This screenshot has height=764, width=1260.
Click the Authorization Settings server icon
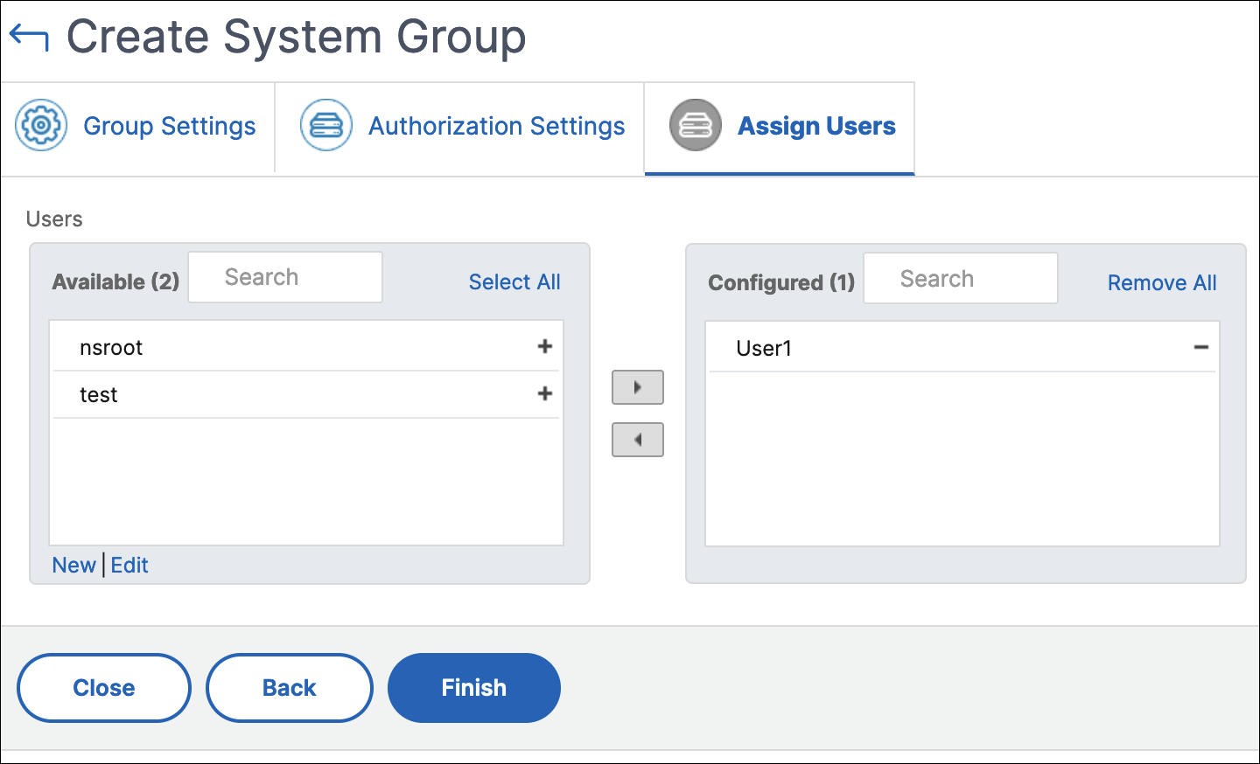326,125
